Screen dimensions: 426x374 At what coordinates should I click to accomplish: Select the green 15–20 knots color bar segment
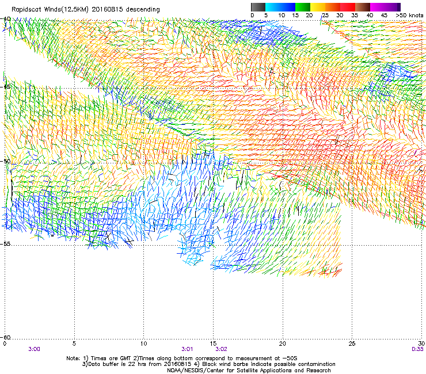(x=303, y=7)
